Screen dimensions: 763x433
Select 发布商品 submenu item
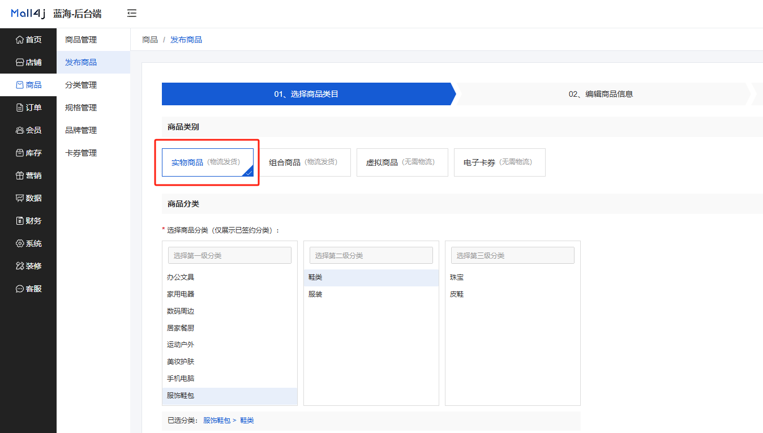[93, 62]
